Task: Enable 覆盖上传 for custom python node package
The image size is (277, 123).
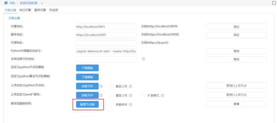Action: tap(111, 86)
